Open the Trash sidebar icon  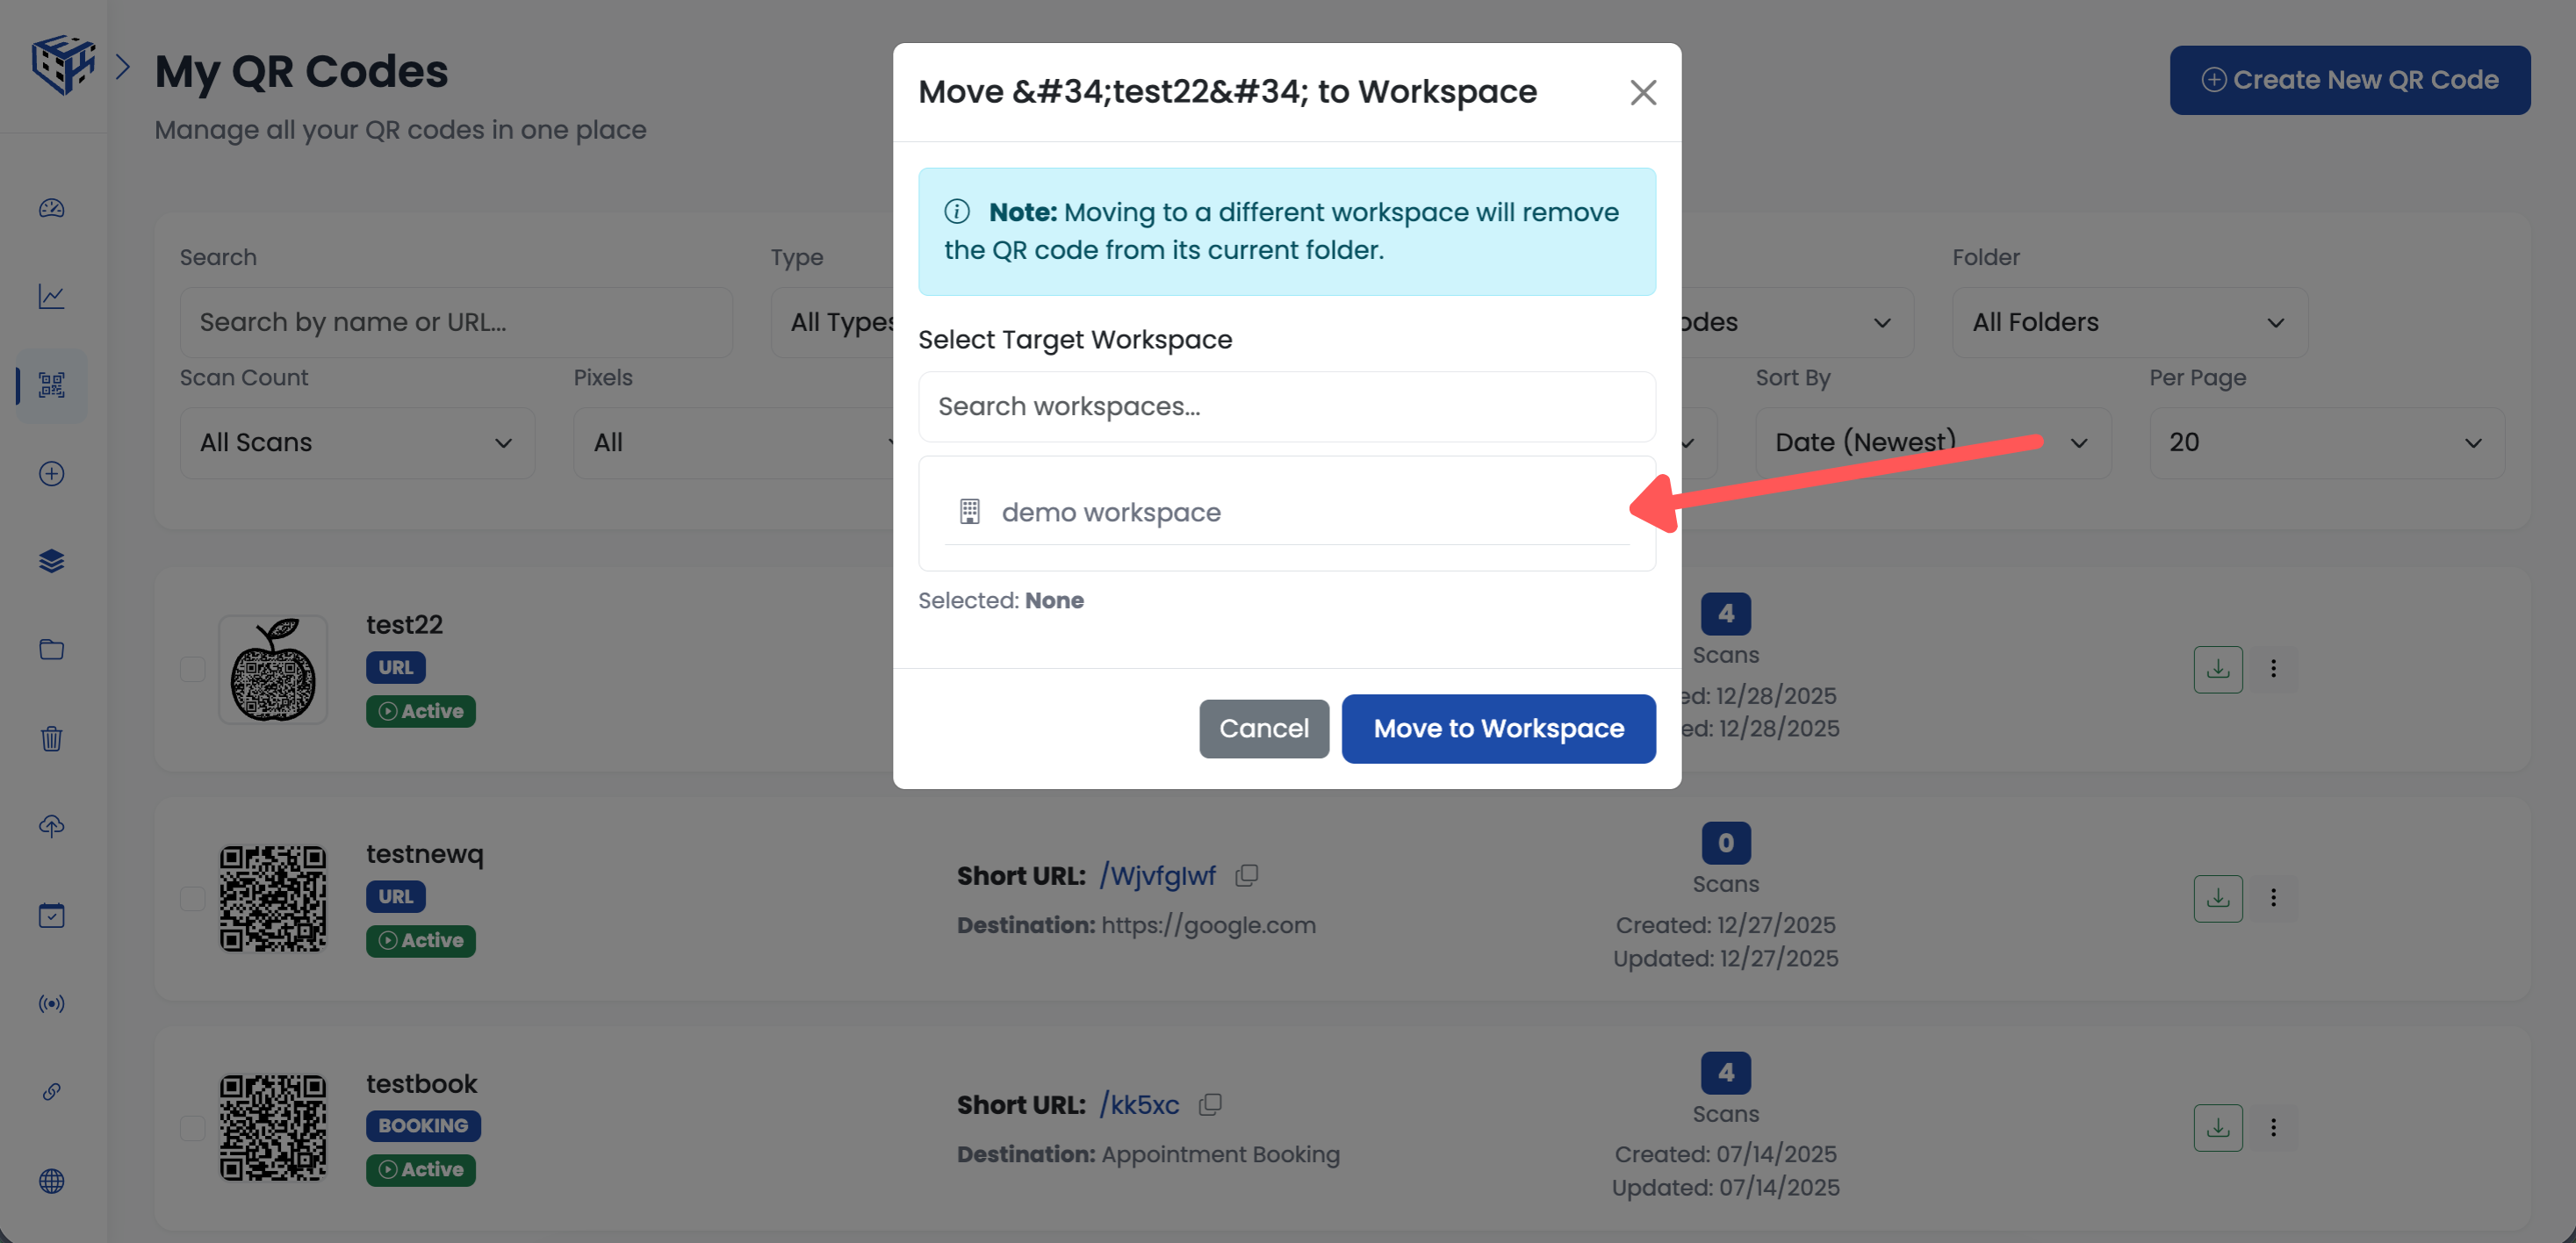coord(51,738)
